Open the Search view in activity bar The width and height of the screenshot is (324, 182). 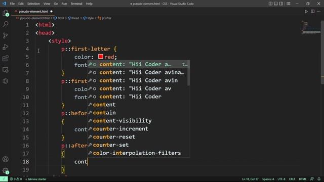(x=6, y=24)
